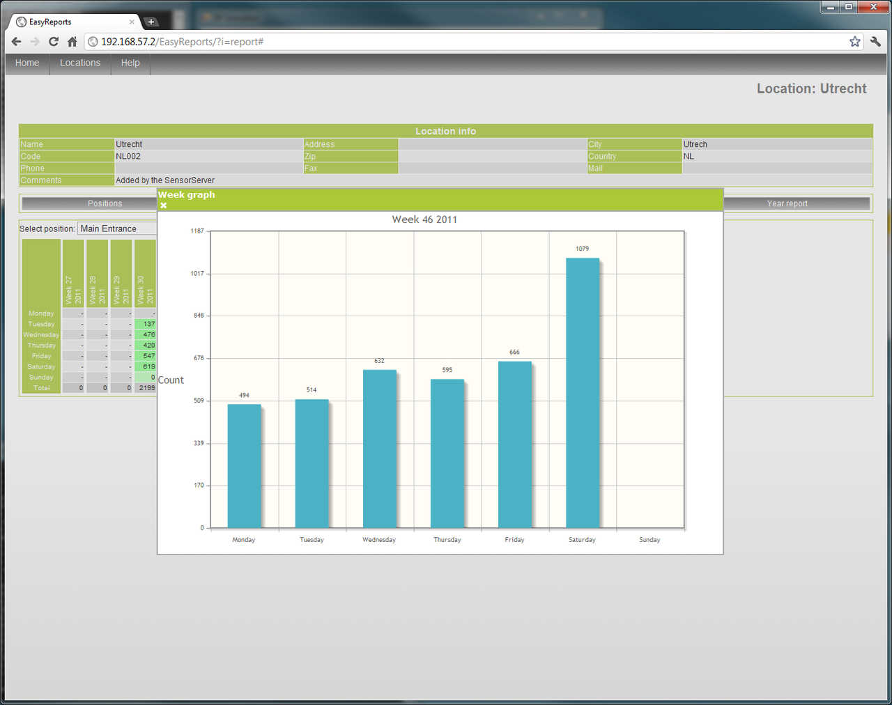Bookmark this page with the star icon
892x705 pixels.
click(854, 41)
